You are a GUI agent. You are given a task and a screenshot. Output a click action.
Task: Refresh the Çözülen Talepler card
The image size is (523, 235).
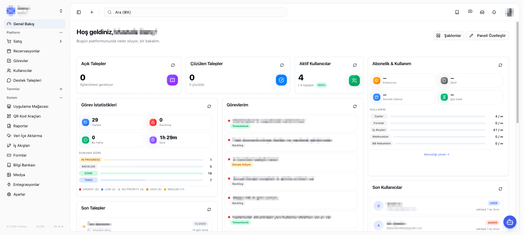[x=282, y=65]
